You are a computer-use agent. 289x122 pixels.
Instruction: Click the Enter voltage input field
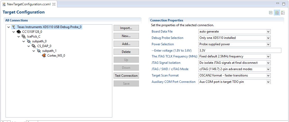(x=240, y=51)
